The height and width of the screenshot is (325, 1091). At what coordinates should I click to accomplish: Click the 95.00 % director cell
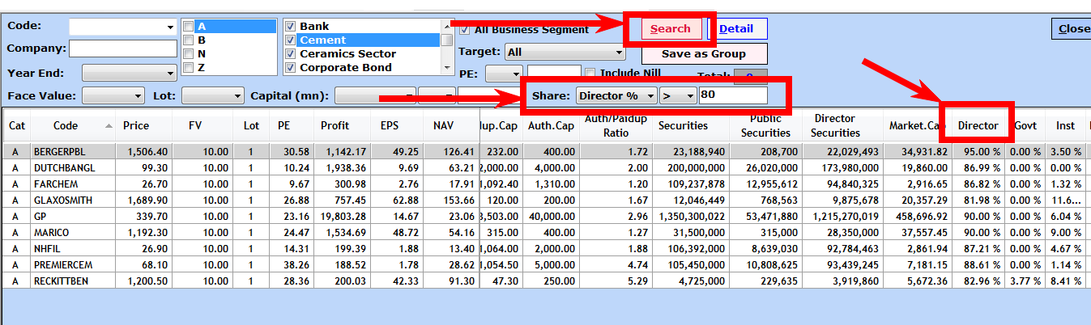click(x=978, y=151)
